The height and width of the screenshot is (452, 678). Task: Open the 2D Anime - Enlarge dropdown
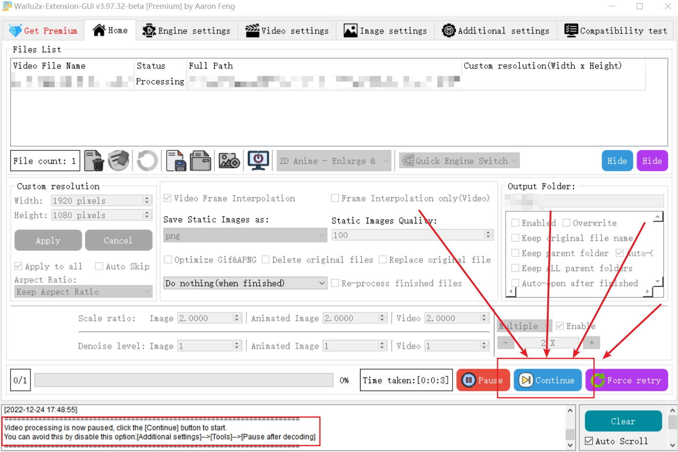334,161
